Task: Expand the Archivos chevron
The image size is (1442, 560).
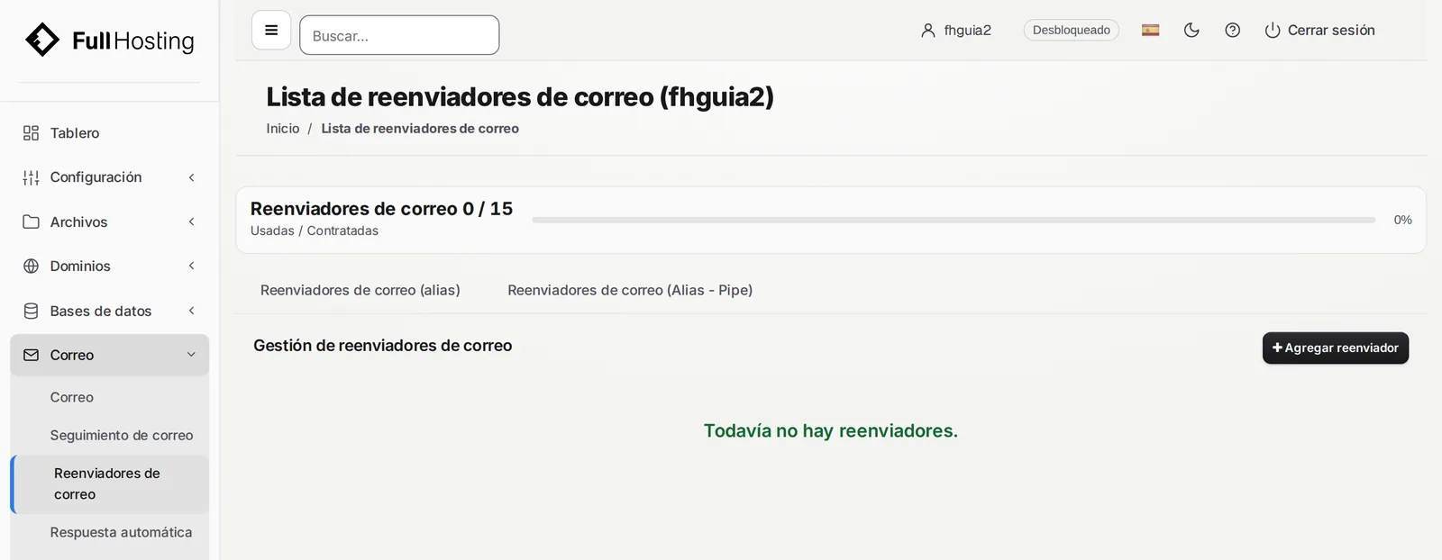Action: 191,221
